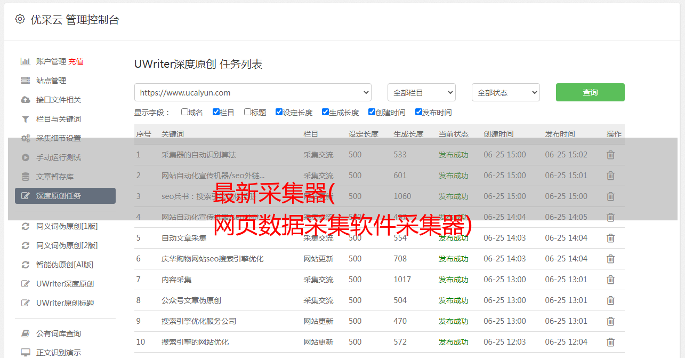Click keyword 庆华购物网站seo搜索引擎优化
Screen dimensions: 685x358
(212, 259)
